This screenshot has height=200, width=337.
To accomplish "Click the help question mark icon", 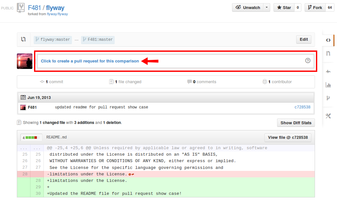I will 308,61.
